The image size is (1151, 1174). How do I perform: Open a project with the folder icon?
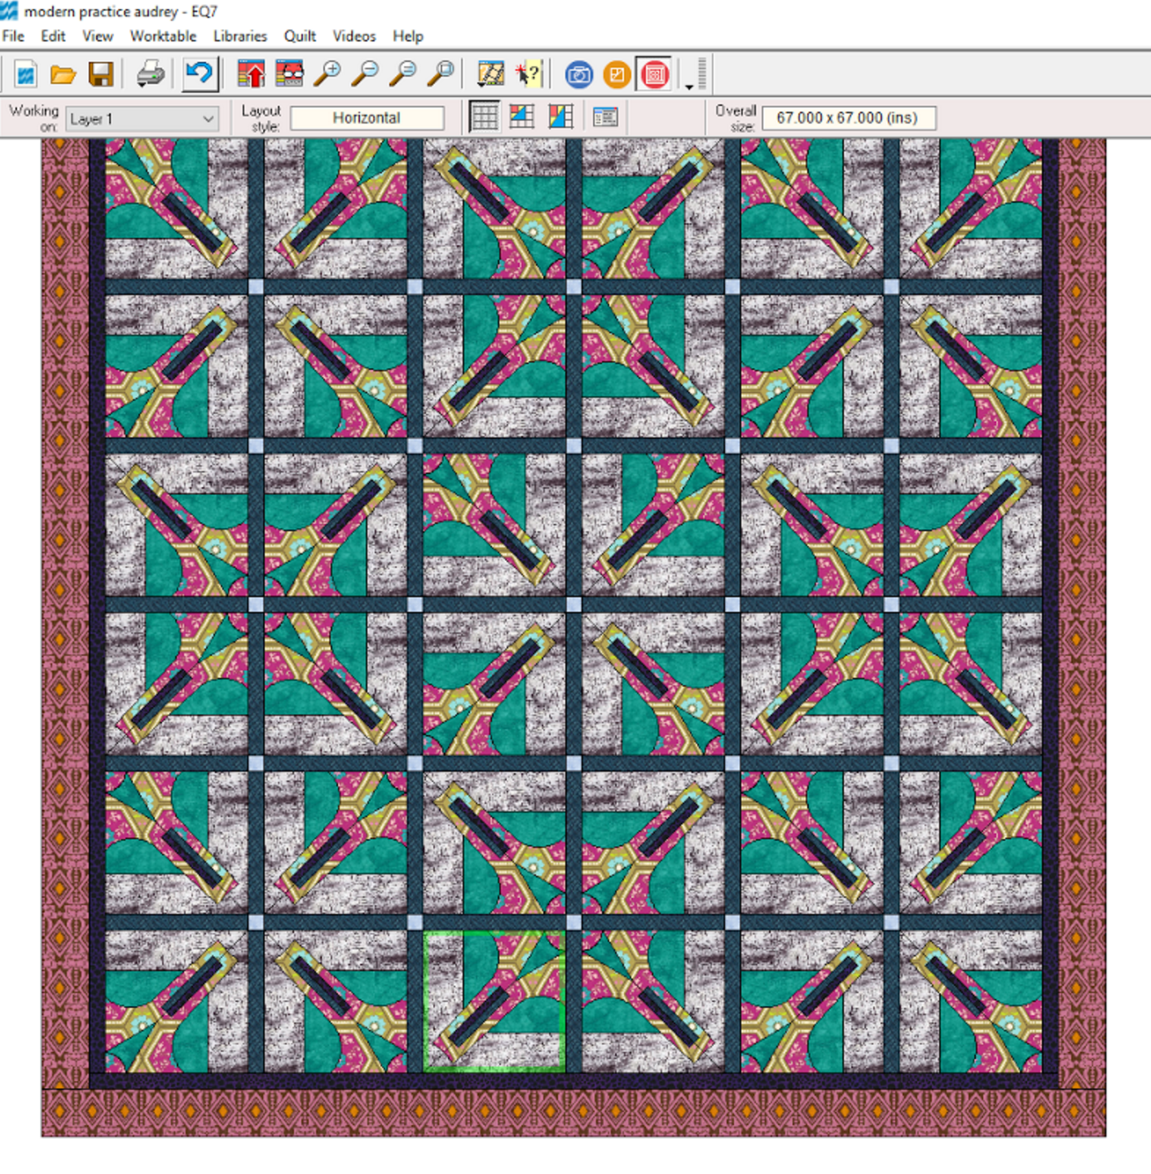63,75
